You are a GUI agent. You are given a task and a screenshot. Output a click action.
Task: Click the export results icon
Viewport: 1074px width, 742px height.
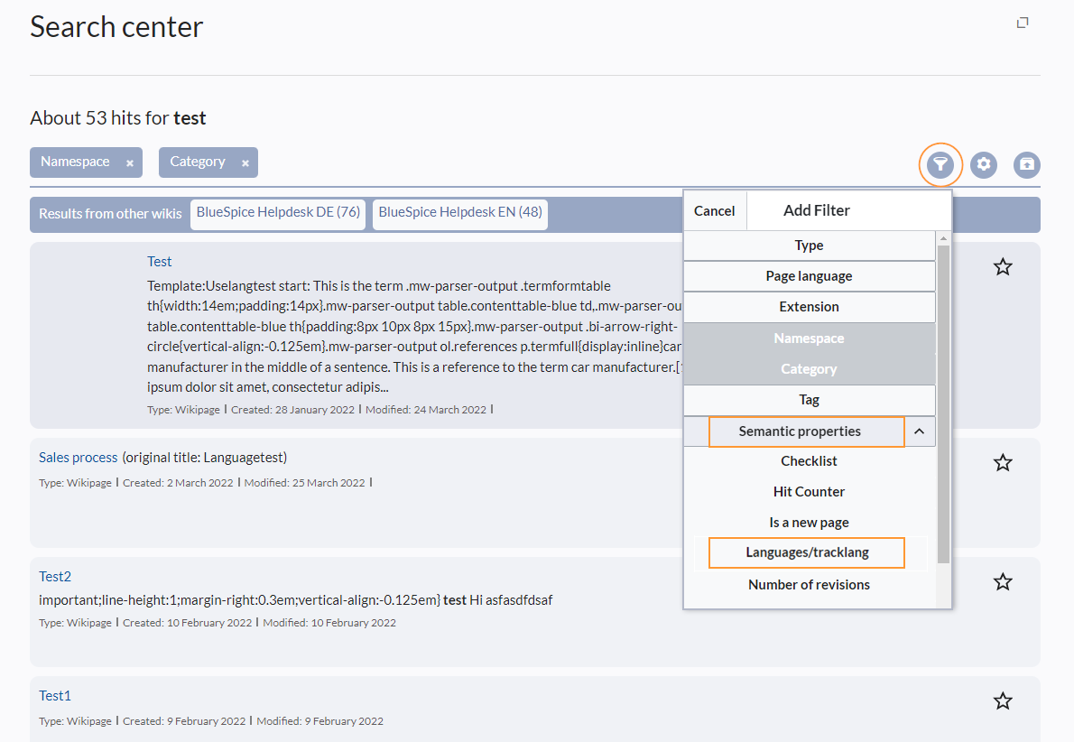point(1027,164)
